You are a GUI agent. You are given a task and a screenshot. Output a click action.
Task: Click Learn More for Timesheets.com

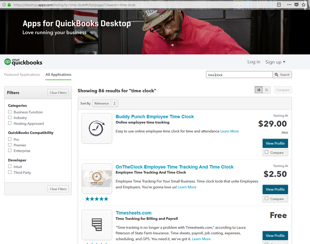(201, 239)
